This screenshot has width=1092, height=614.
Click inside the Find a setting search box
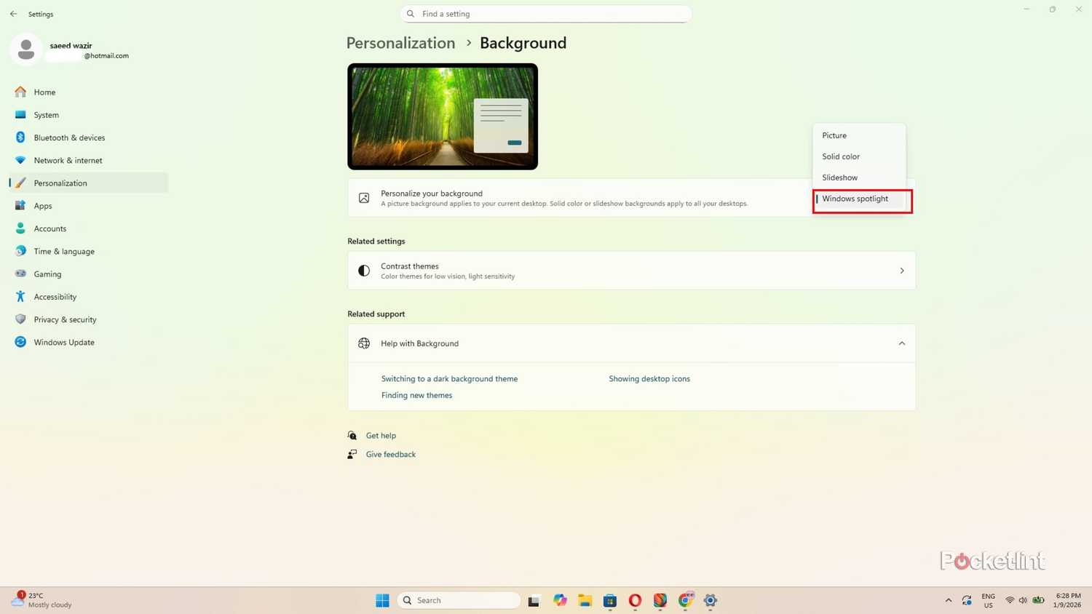coord(546,13)
